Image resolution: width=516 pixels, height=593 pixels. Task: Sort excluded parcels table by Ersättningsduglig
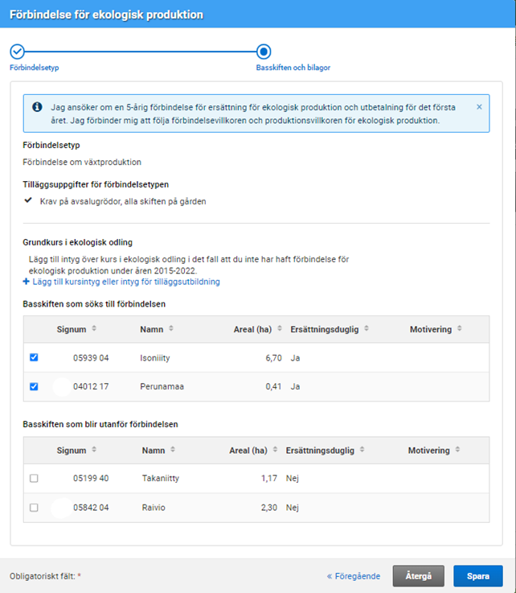point(362,450)
